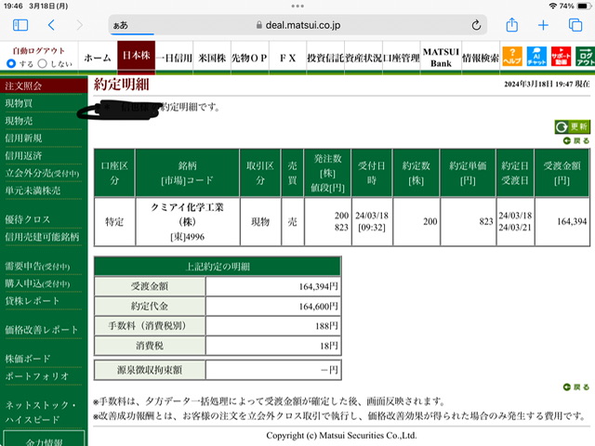Click the lower 戻る link near the notes
The height and width of the screenshot is (446, 595).
click(x=576, y=387)
